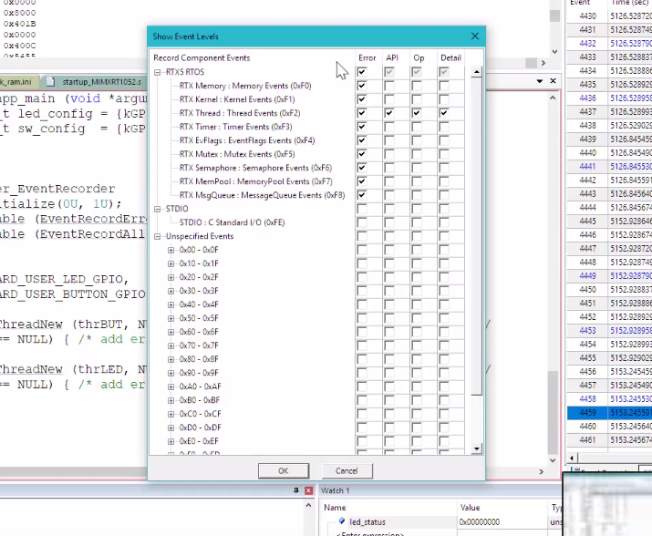Uncheck Error for RTX Memory events
Viewport: 652px width, 536px height.
(x=362, y=86)
